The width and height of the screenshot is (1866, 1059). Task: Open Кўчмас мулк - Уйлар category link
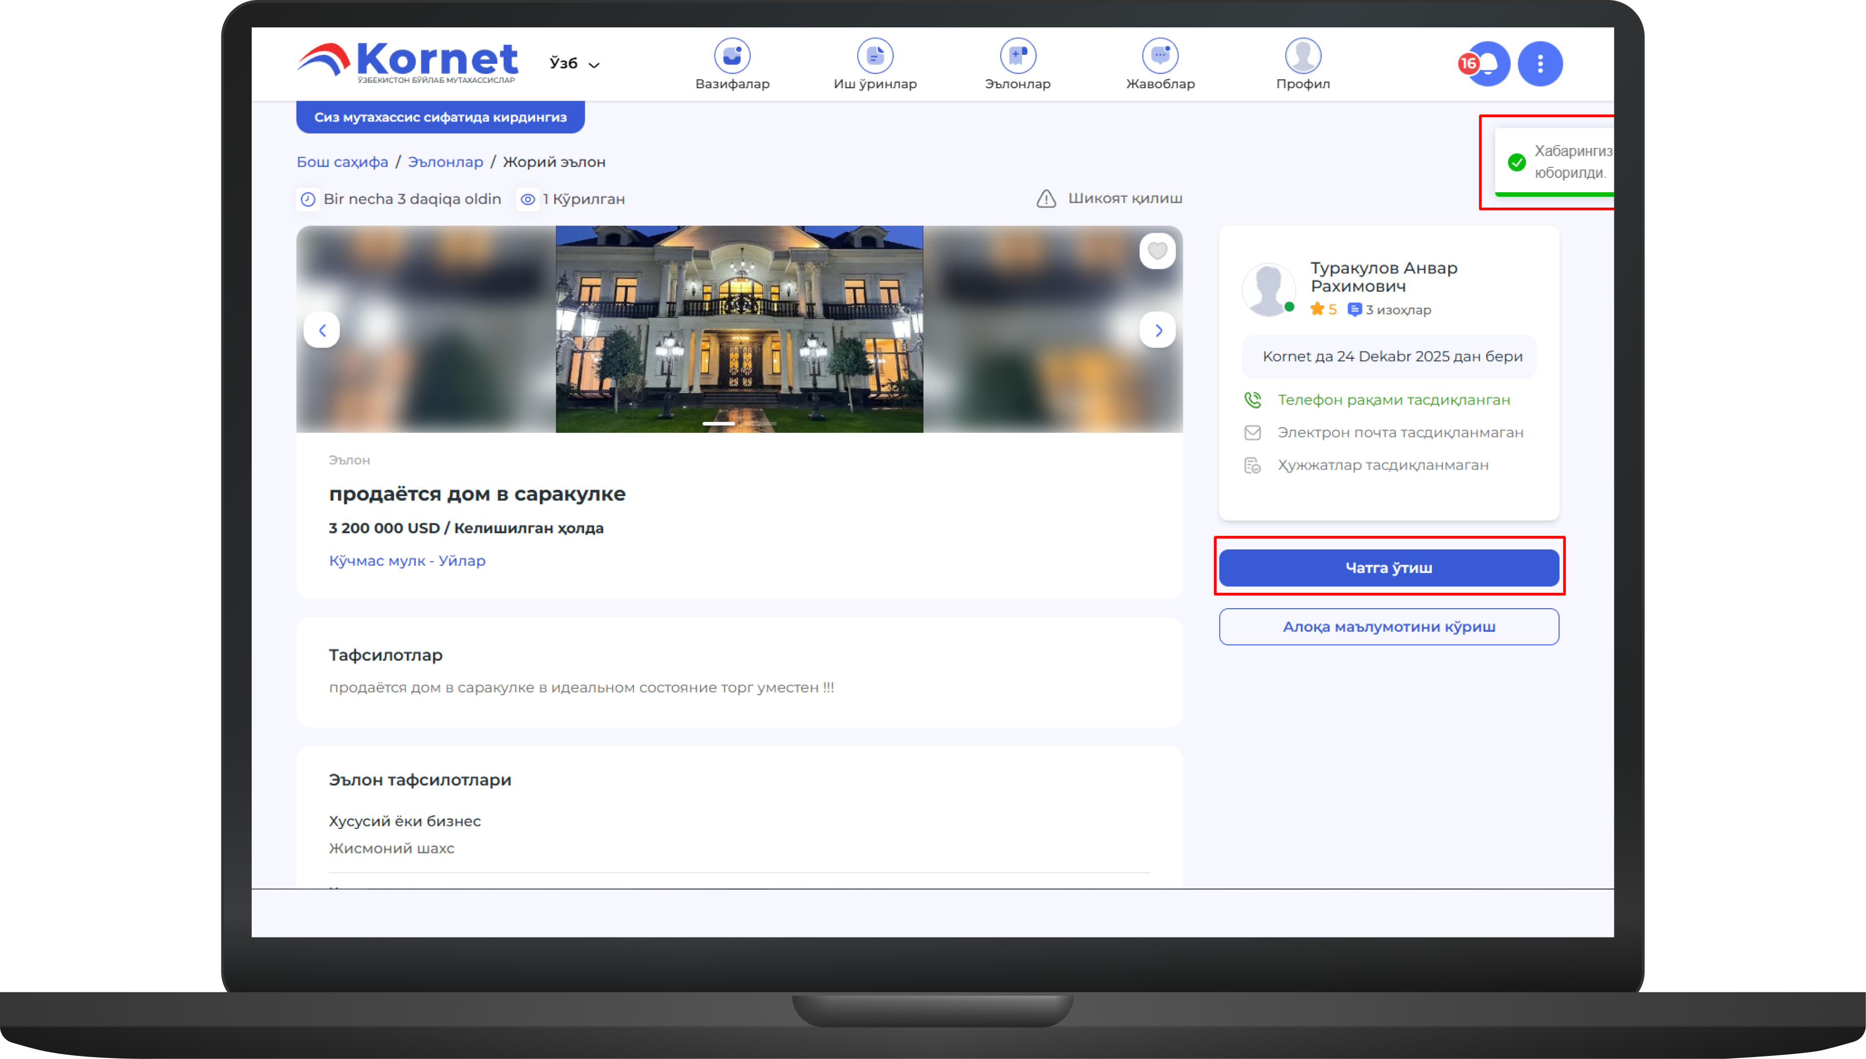click(407, 561)
